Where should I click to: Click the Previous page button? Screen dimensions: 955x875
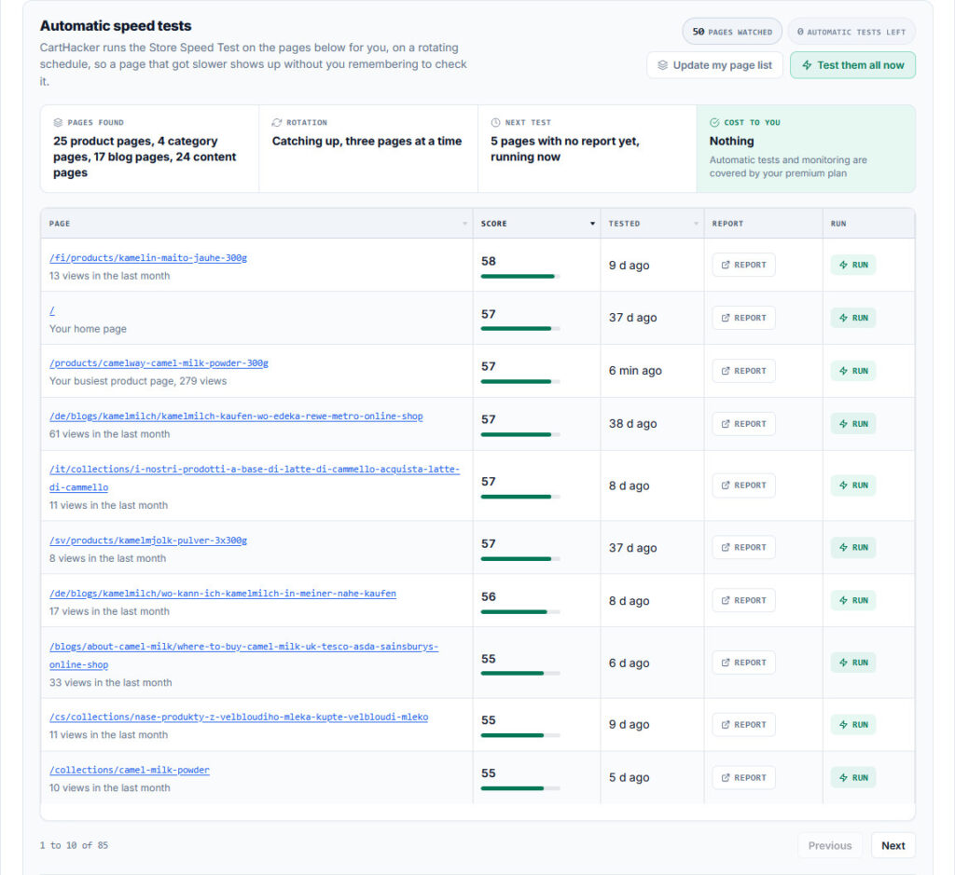(829, 845)
